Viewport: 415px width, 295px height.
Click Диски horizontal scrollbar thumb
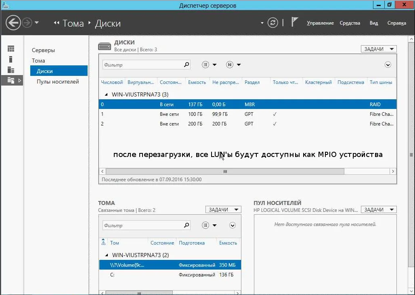click(225, 172)
